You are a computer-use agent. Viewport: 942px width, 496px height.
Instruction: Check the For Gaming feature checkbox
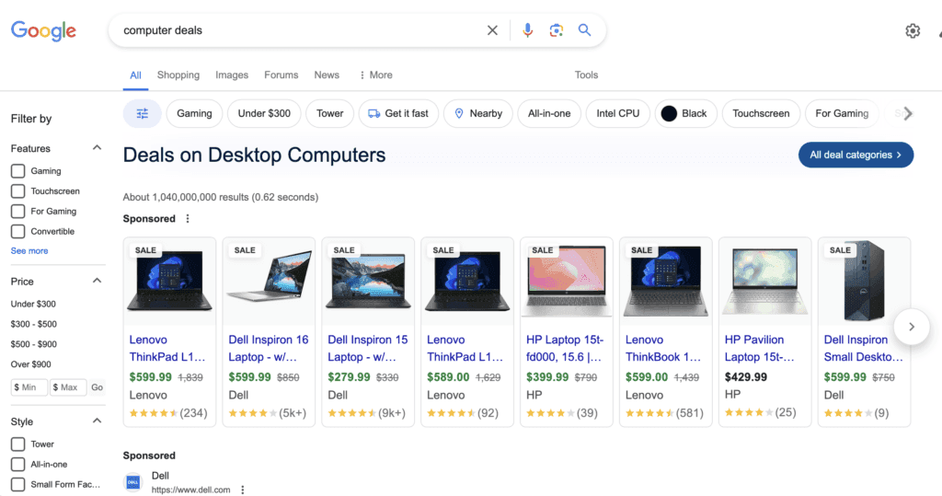click(18, 212)
